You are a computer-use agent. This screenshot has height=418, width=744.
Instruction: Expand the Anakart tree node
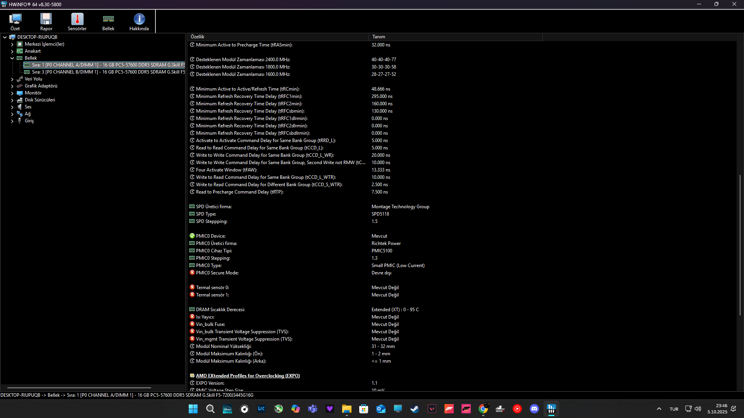point(12,51)
